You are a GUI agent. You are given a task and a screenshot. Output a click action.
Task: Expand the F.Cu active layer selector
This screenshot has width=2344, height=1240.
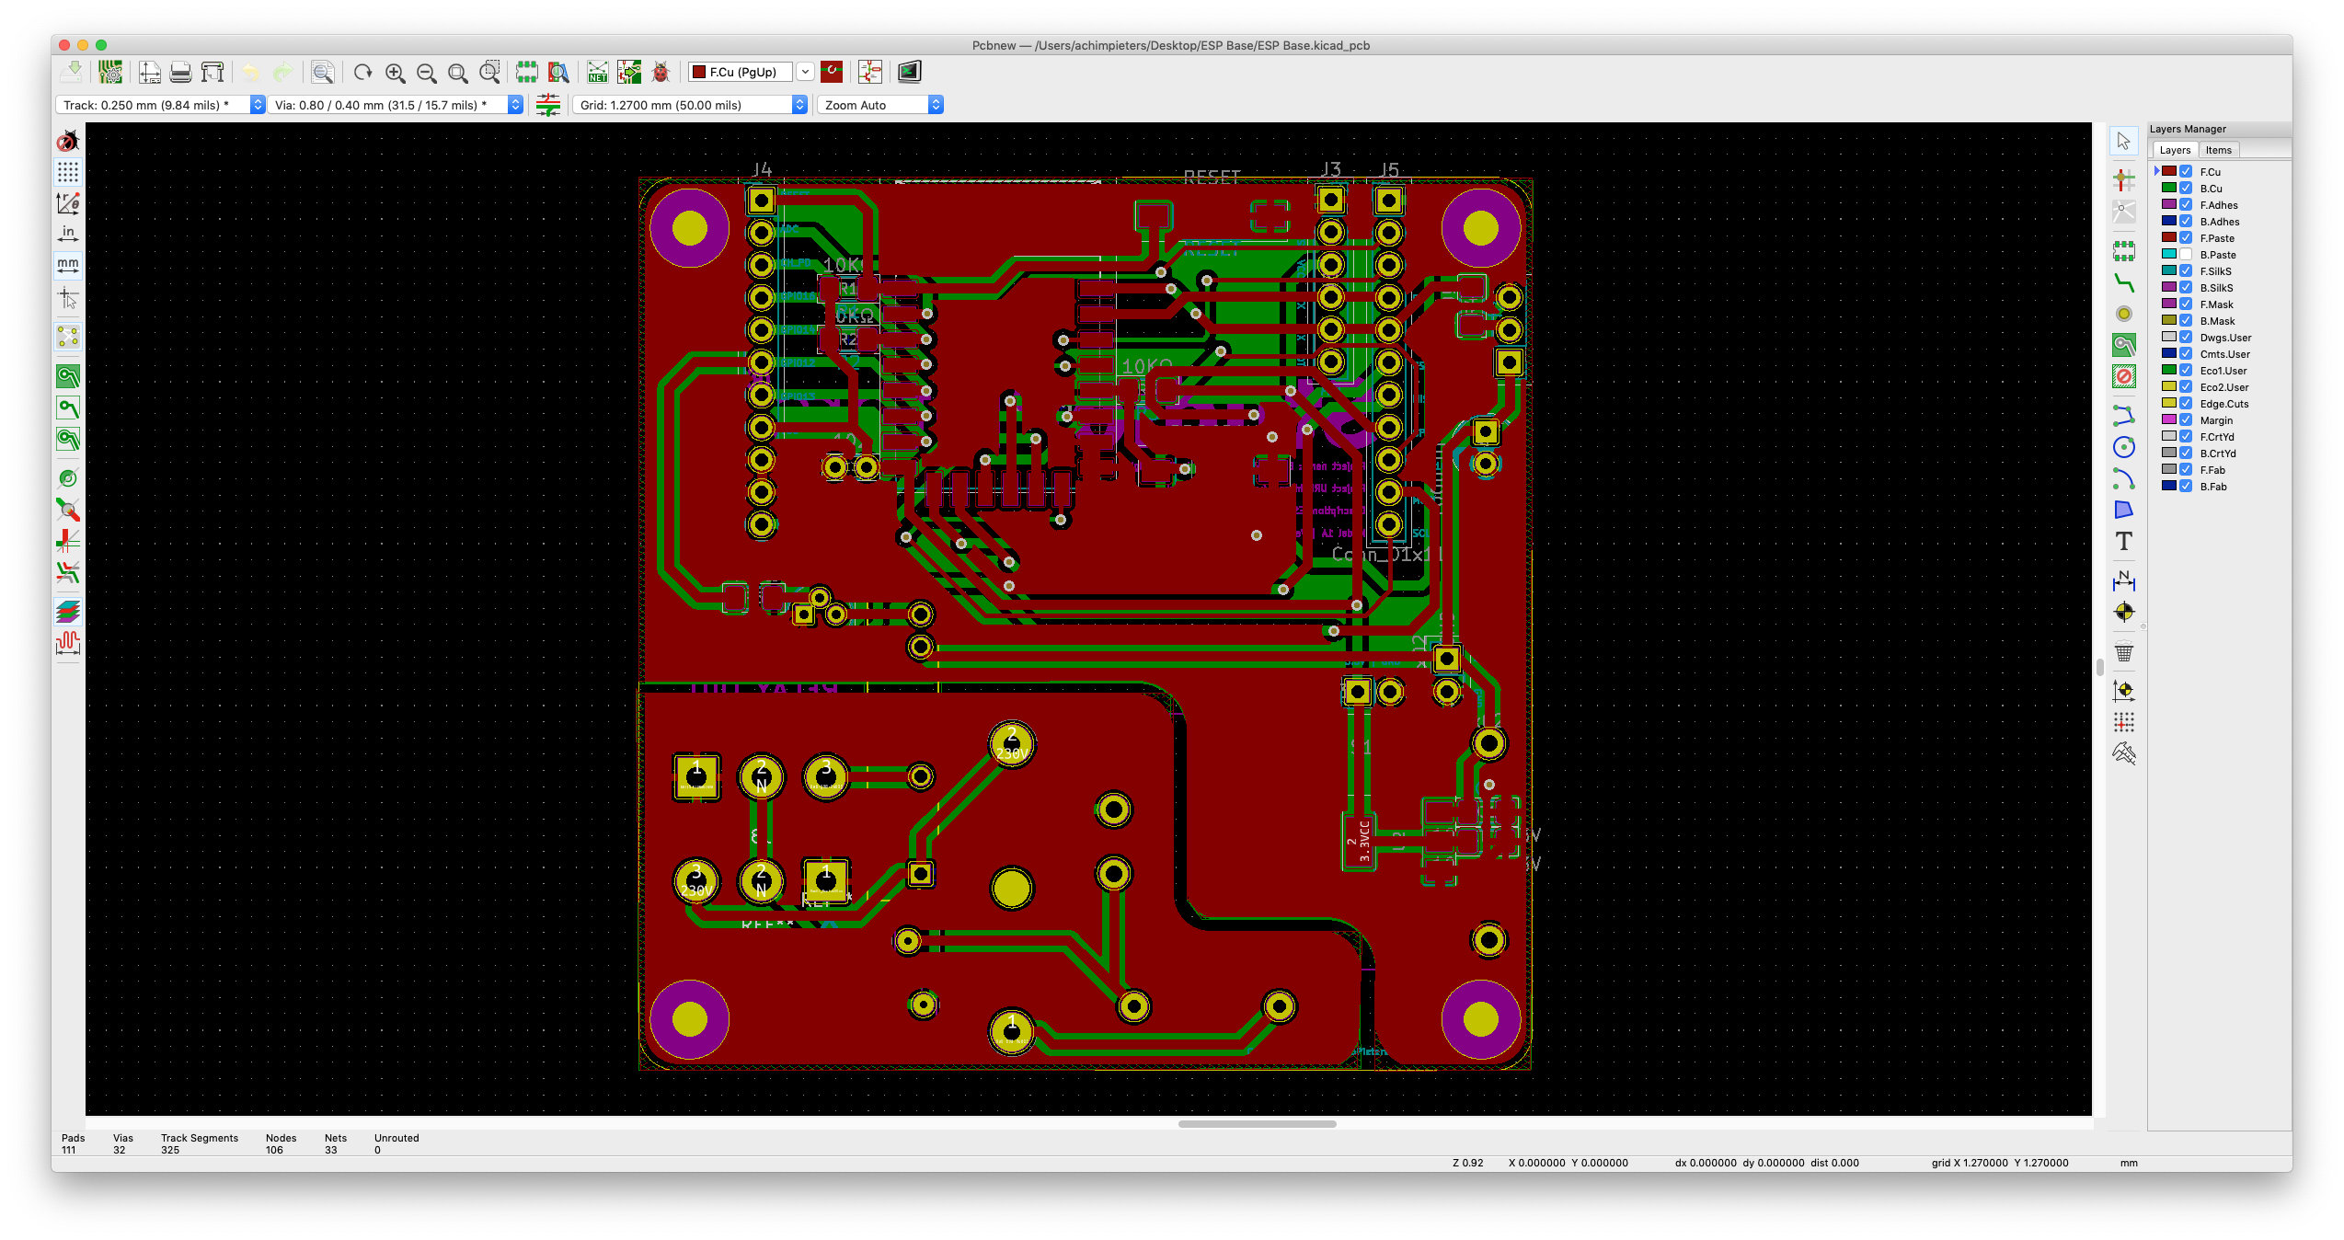point(805,72)
